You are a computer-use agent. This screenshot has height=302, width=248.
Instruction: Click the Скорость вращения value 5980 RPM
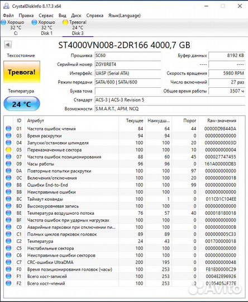click(x=227, y=73)
